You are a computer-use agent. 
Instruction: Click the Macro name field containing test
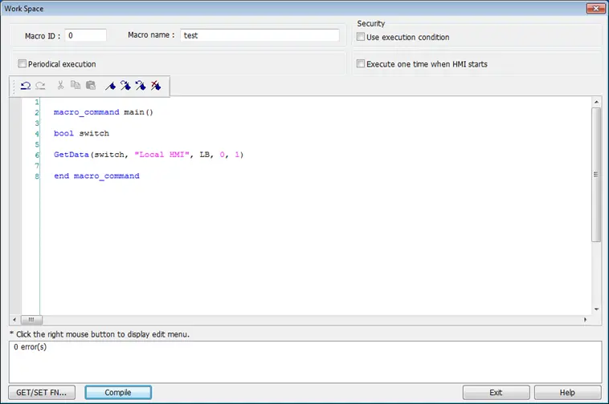coord(260,35)
